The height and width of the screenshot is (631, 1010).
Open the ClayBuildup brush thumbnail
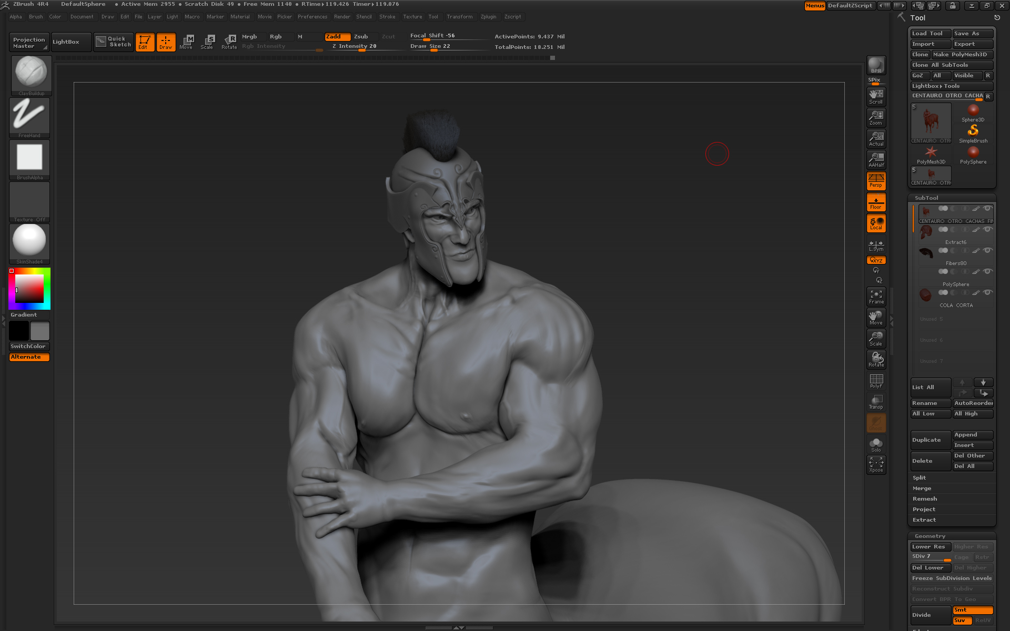31,74
